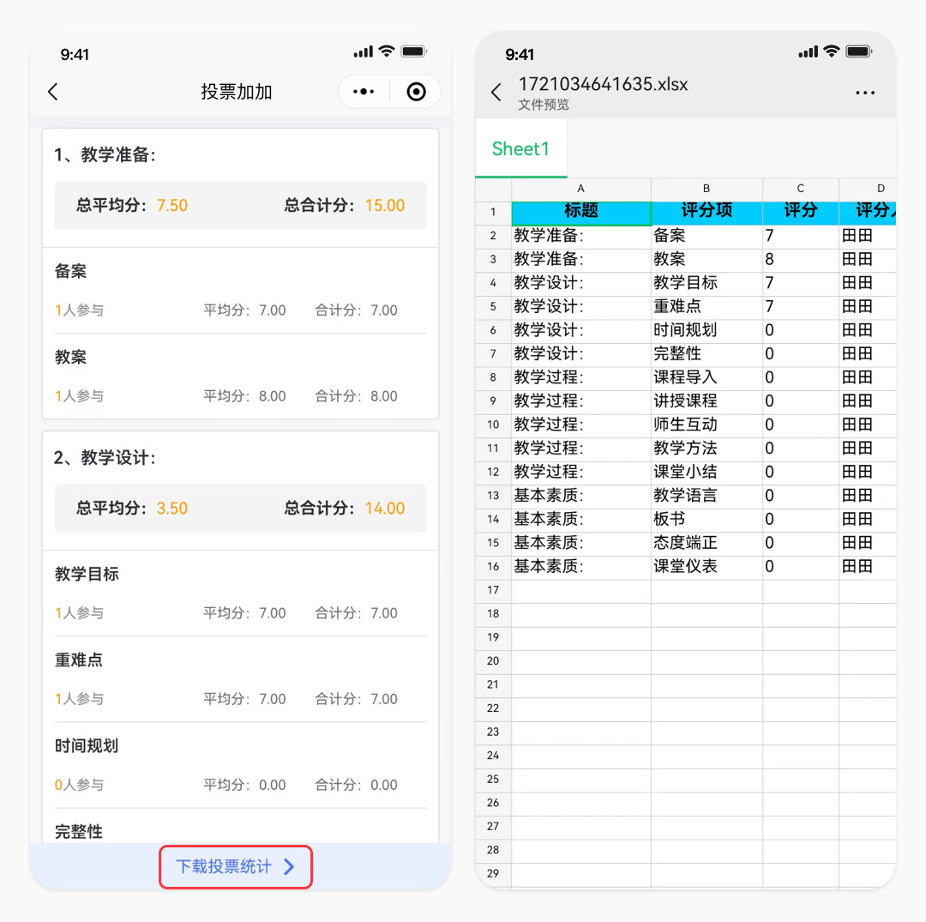926x922 pixels.
Task: Tap the mini-program close circle icon
Action: click(x=416, y=92)
